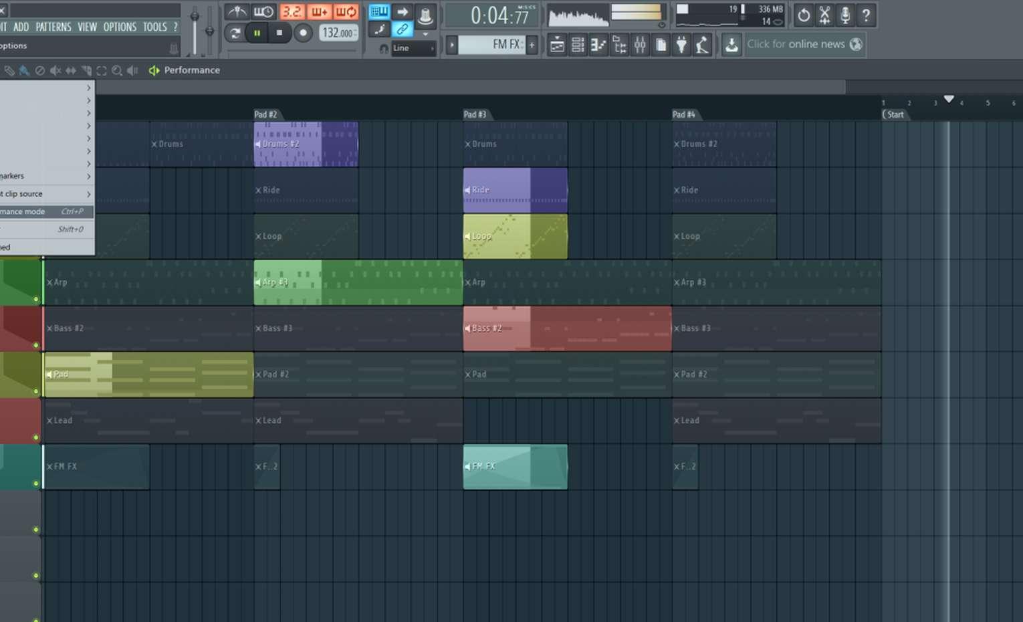Open the metronome icon
Image resolution: width=1023 pixels, height=622 pixels.
tap(236, 11)
